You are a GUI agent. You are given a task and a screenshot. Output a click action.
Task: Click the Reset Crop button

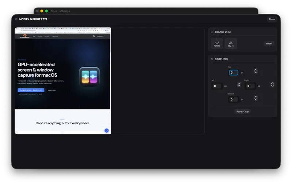click(242, 111)
